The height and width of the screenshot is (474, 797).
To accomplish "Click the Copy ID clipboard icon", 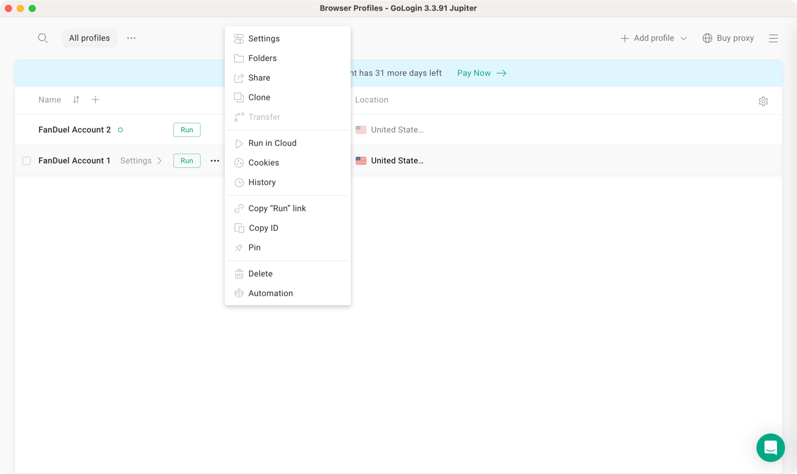I will [239, 228].
